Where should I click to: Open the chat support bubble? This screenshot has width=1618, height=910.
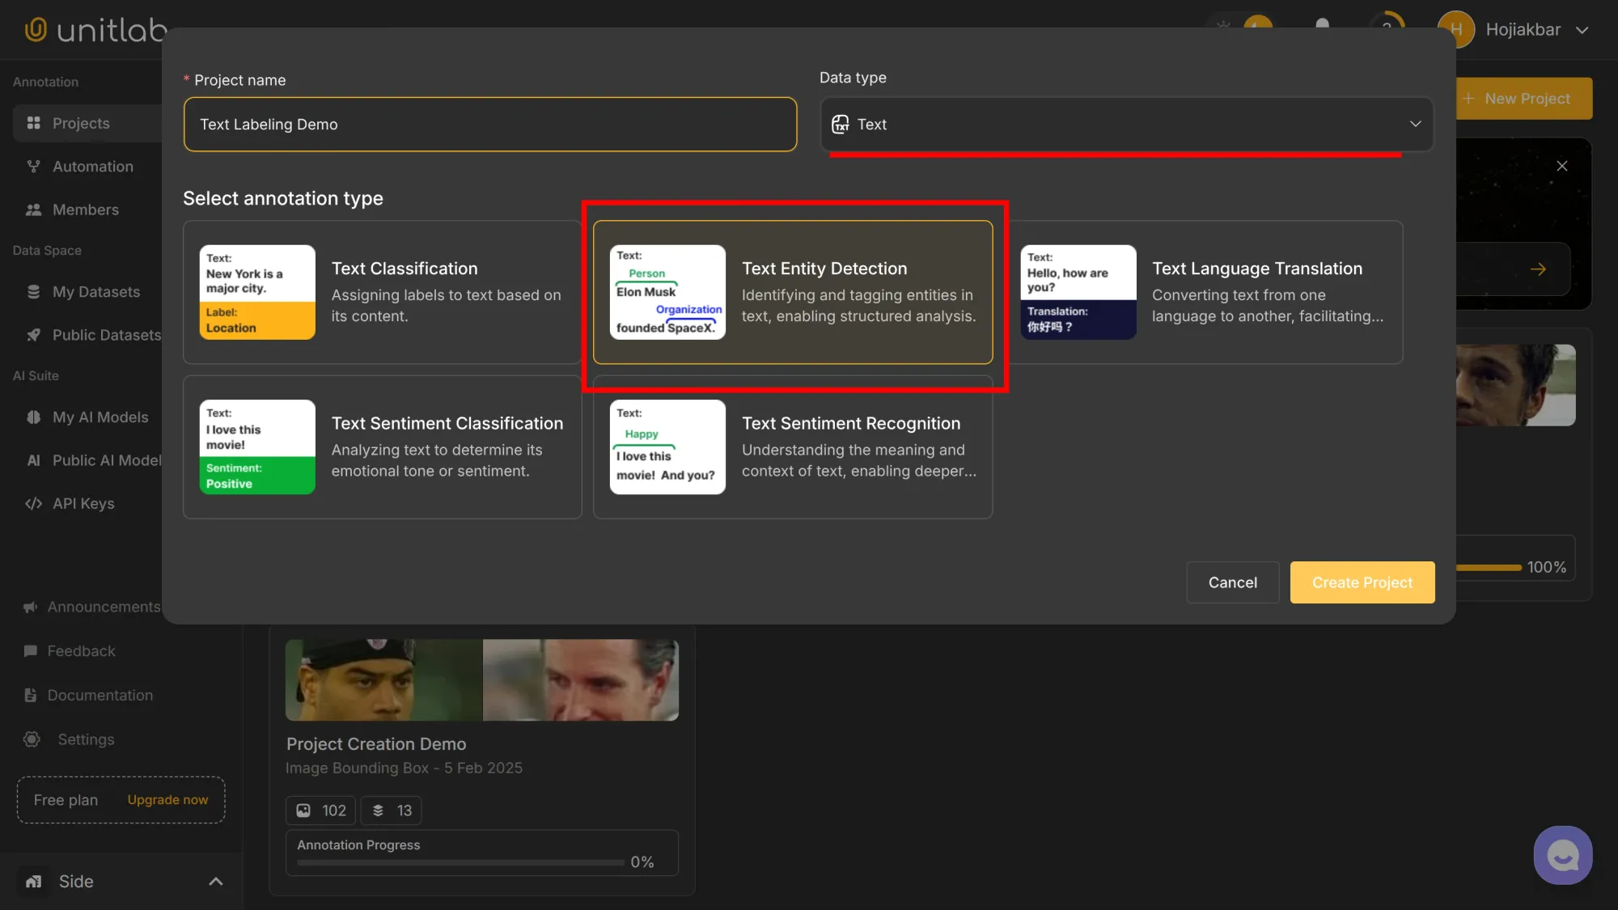(1562, 854)
